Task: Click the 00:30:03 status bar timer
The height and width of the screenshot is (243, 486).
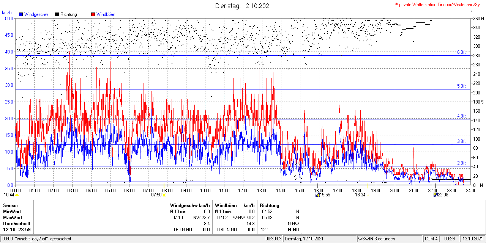Action: [273, 239]
